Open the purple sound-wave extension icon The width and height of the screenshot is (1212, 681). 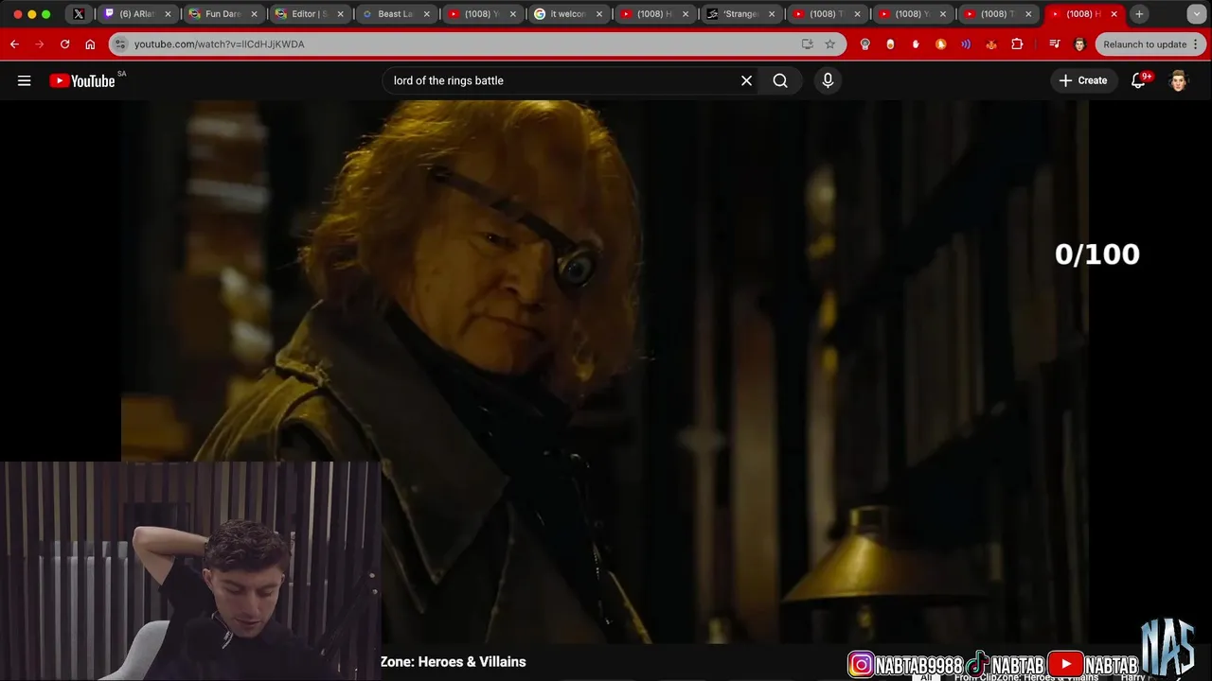[966, 44]
